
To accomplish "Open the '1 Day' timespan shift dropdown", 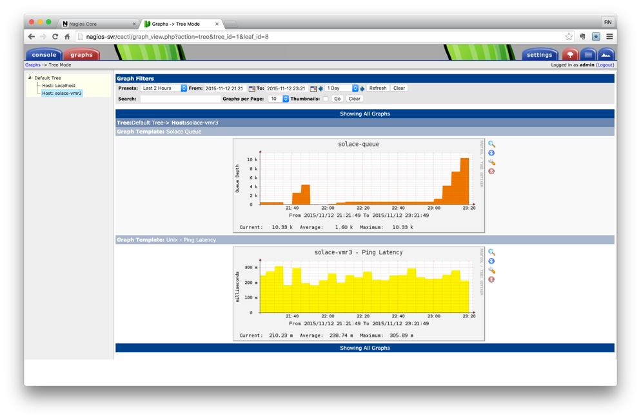I will click(342, 88).
